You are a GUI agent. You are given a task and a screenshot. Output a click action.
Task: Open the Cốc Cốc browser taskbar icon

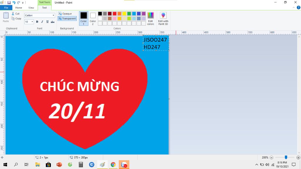pos(70,165)
